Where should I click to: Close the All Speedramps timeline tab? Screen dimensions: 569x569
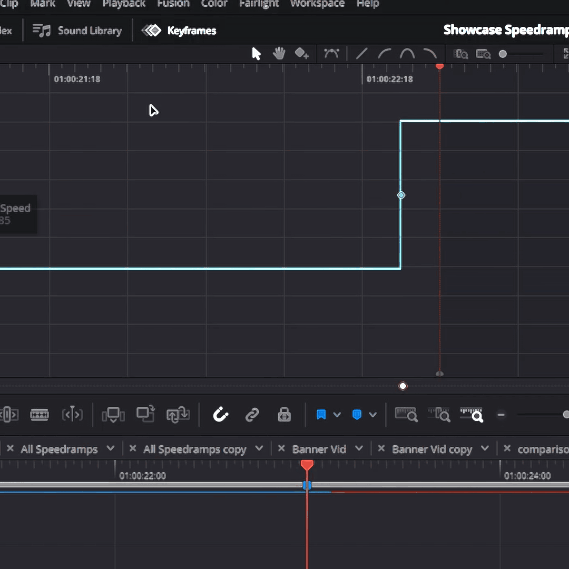click(11, 449)
